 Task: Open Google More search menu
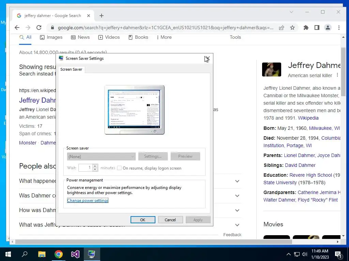point(164,37)
